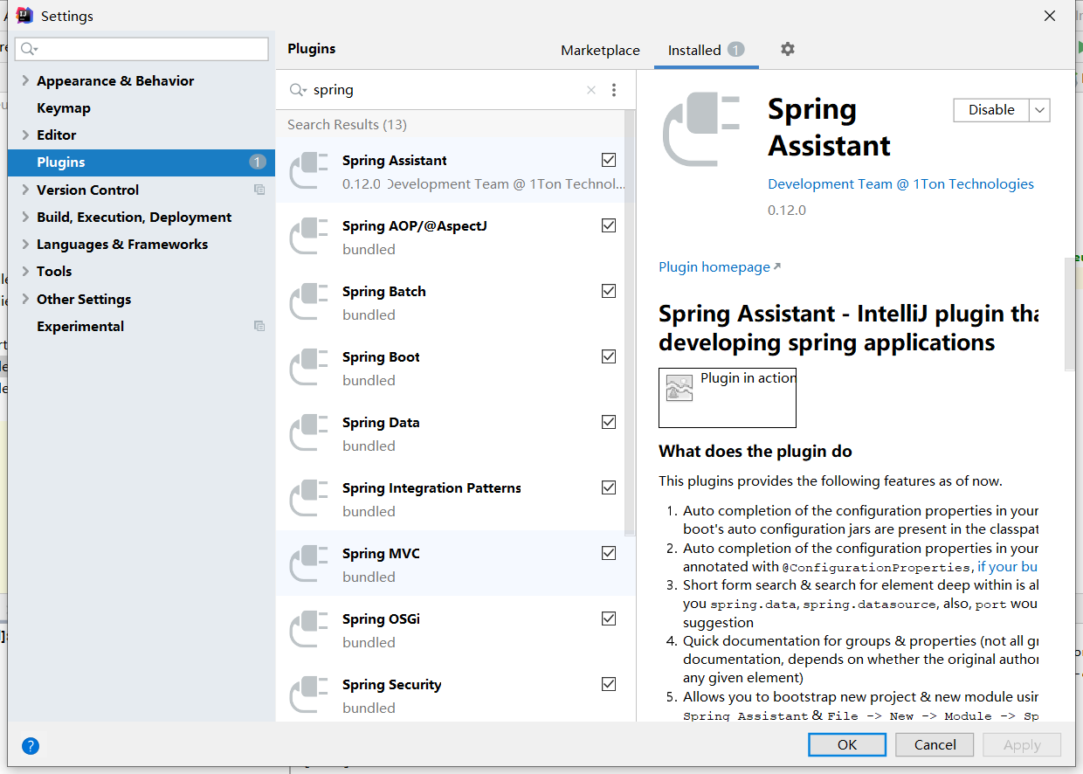Image resolution: width=1083 pixels, height=774 pixels.
Task: Click the large Spring Assistant detail logo
Action: pos(701,129)
